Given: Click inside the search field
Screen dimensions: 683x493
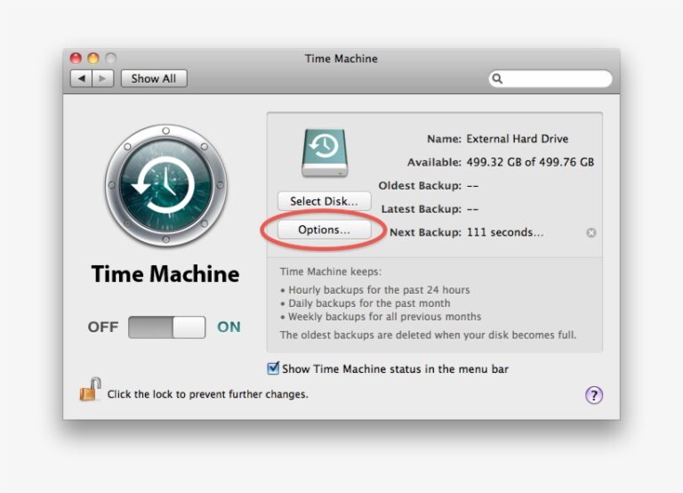Looking at the screenshot, I should tap(550, 79).
